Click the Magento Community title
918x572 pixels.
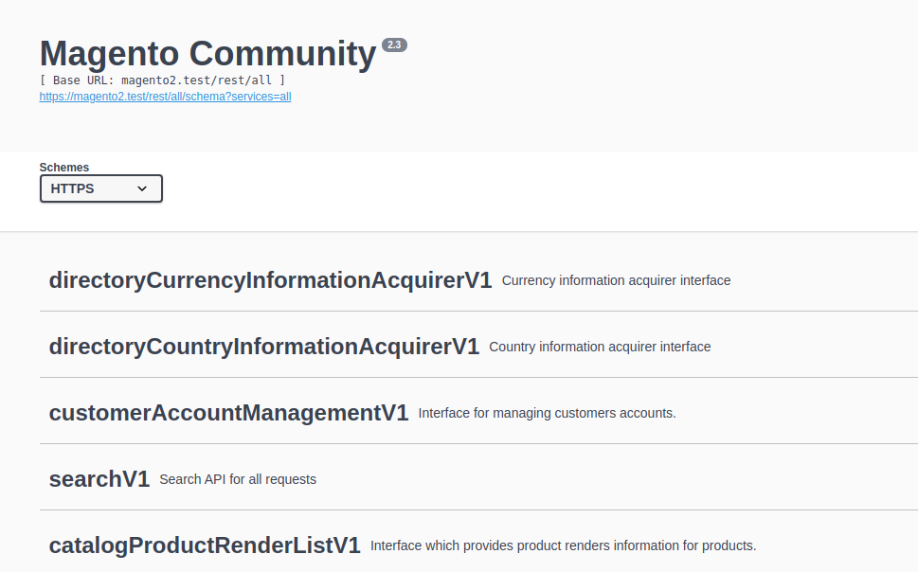pyautogui.click(x=207, y=53)
